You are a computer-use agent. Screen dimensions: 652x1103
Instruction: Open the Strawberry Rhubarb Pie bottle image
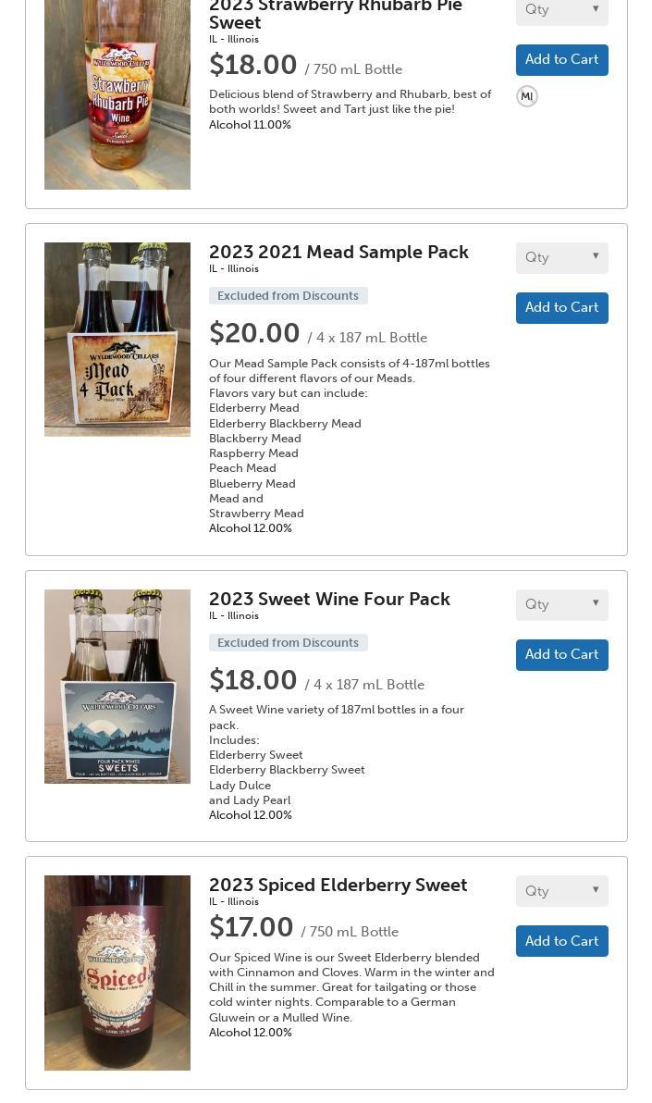click(x=117, y=93)
